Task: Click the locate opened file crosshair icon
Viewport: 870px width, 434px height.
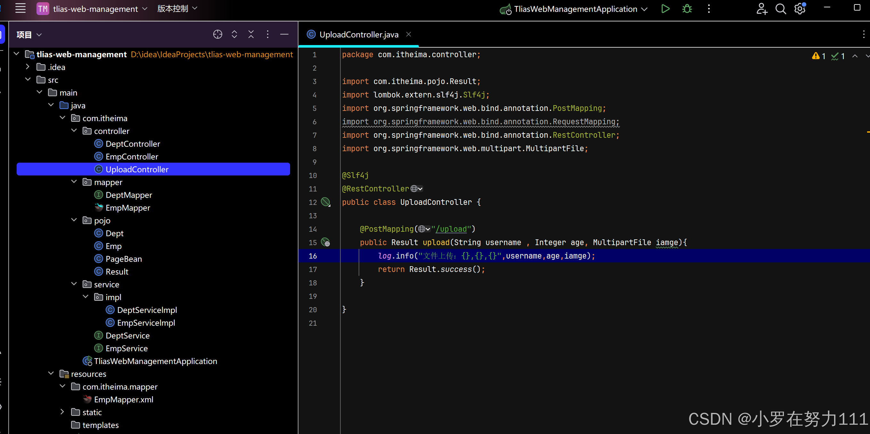Action: pos(217,35)
